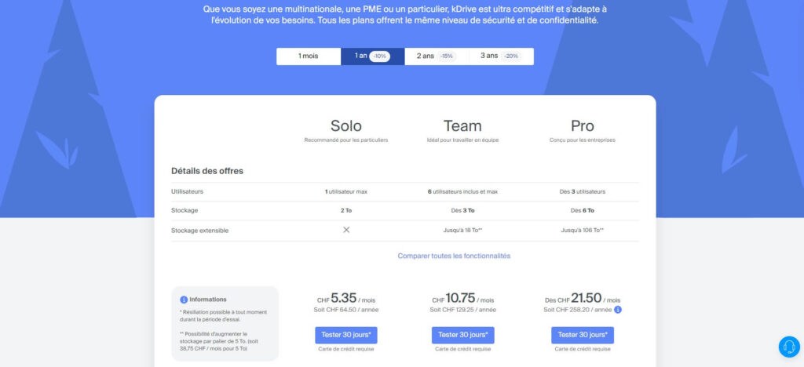Click "Tester 30 jours" under Solo plan
Viewport: 804px width, 367px height.
[346, 335]
